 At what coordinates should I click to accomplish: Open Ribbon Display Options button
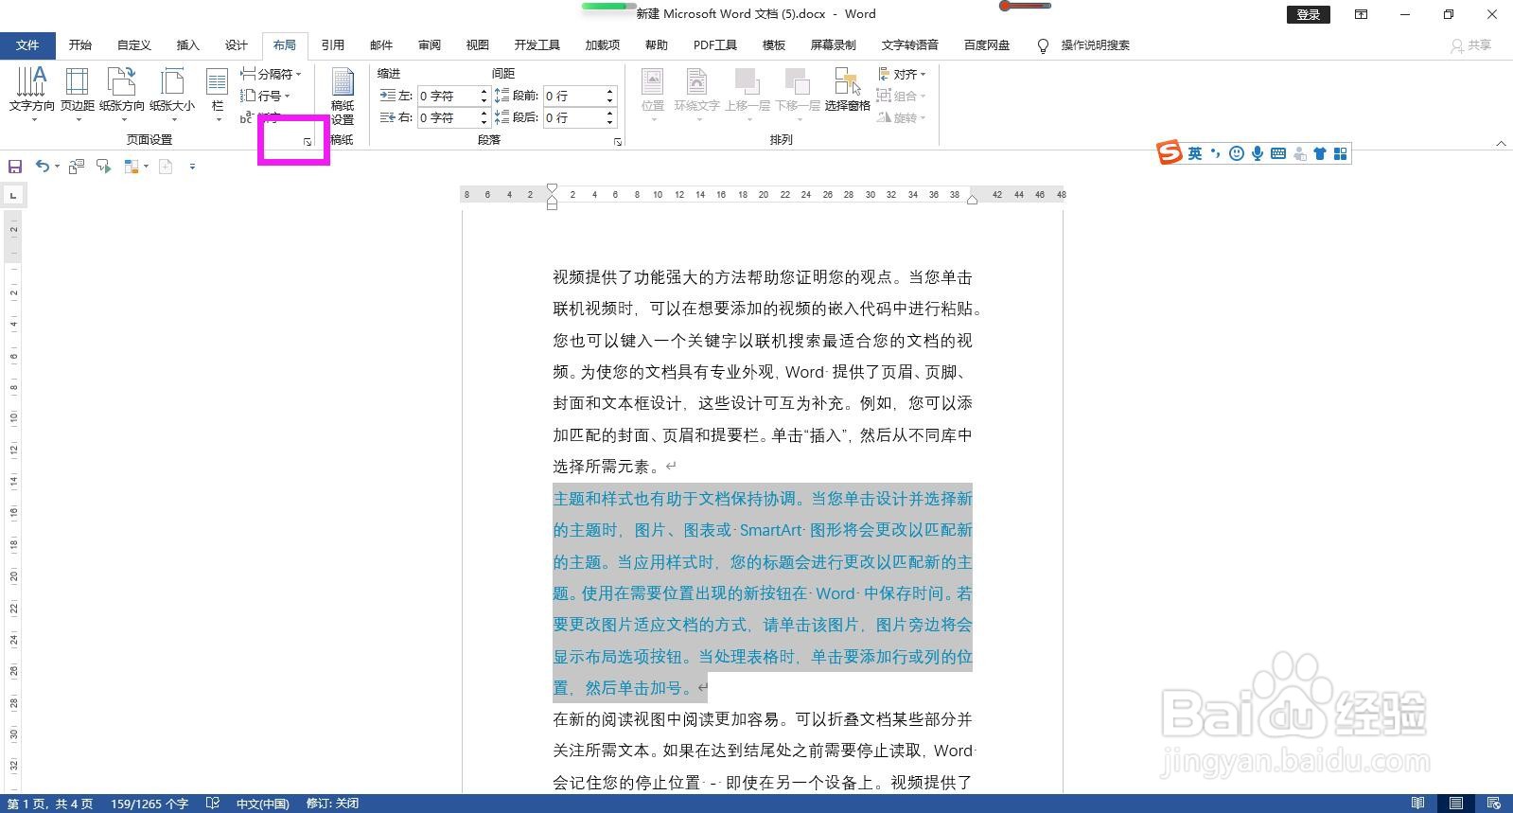(x=1361, y=14)
